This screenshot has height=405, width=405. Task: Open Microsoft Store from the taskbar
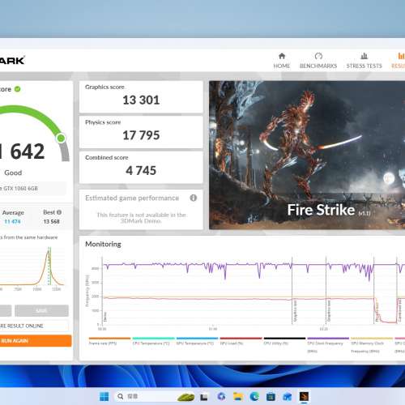(x=271, y=397)
